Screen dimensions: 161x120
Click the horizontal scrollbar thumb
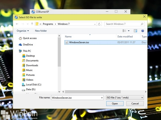click(93, 92)
